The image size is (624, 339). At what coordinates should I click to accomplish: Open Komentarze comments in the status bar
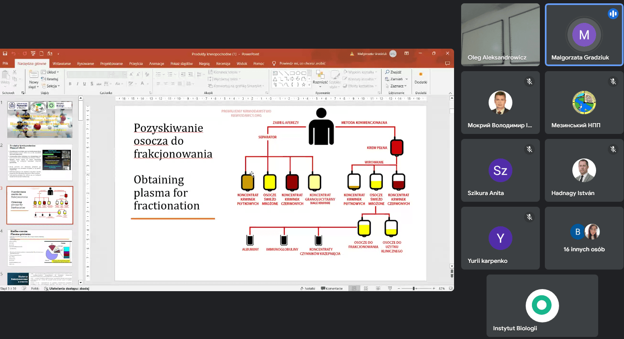332,288
